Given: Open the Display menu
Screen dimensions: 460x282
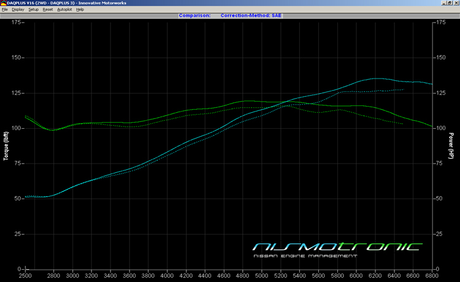Looking at the screenshot, I should (x=18, y=10).
